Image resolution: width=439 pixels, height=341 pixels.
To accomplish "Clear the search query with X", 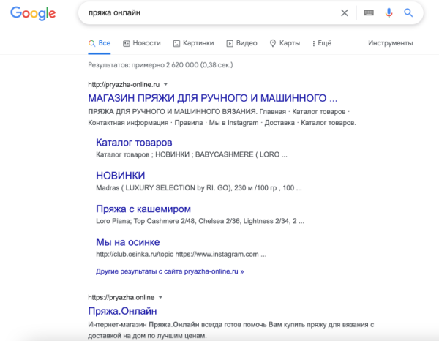I will click(x=345, y=13).
